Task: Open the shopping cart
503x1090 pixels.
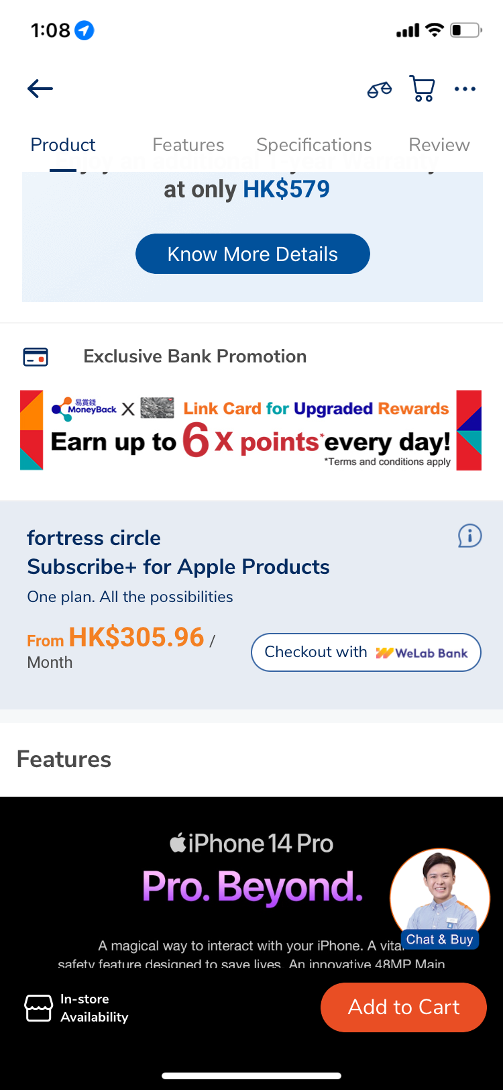Action: tap(422, 88)
